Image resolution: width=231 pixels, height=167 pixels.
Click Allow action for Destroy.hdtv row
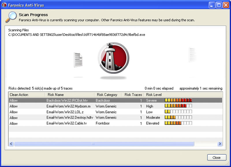14,118
